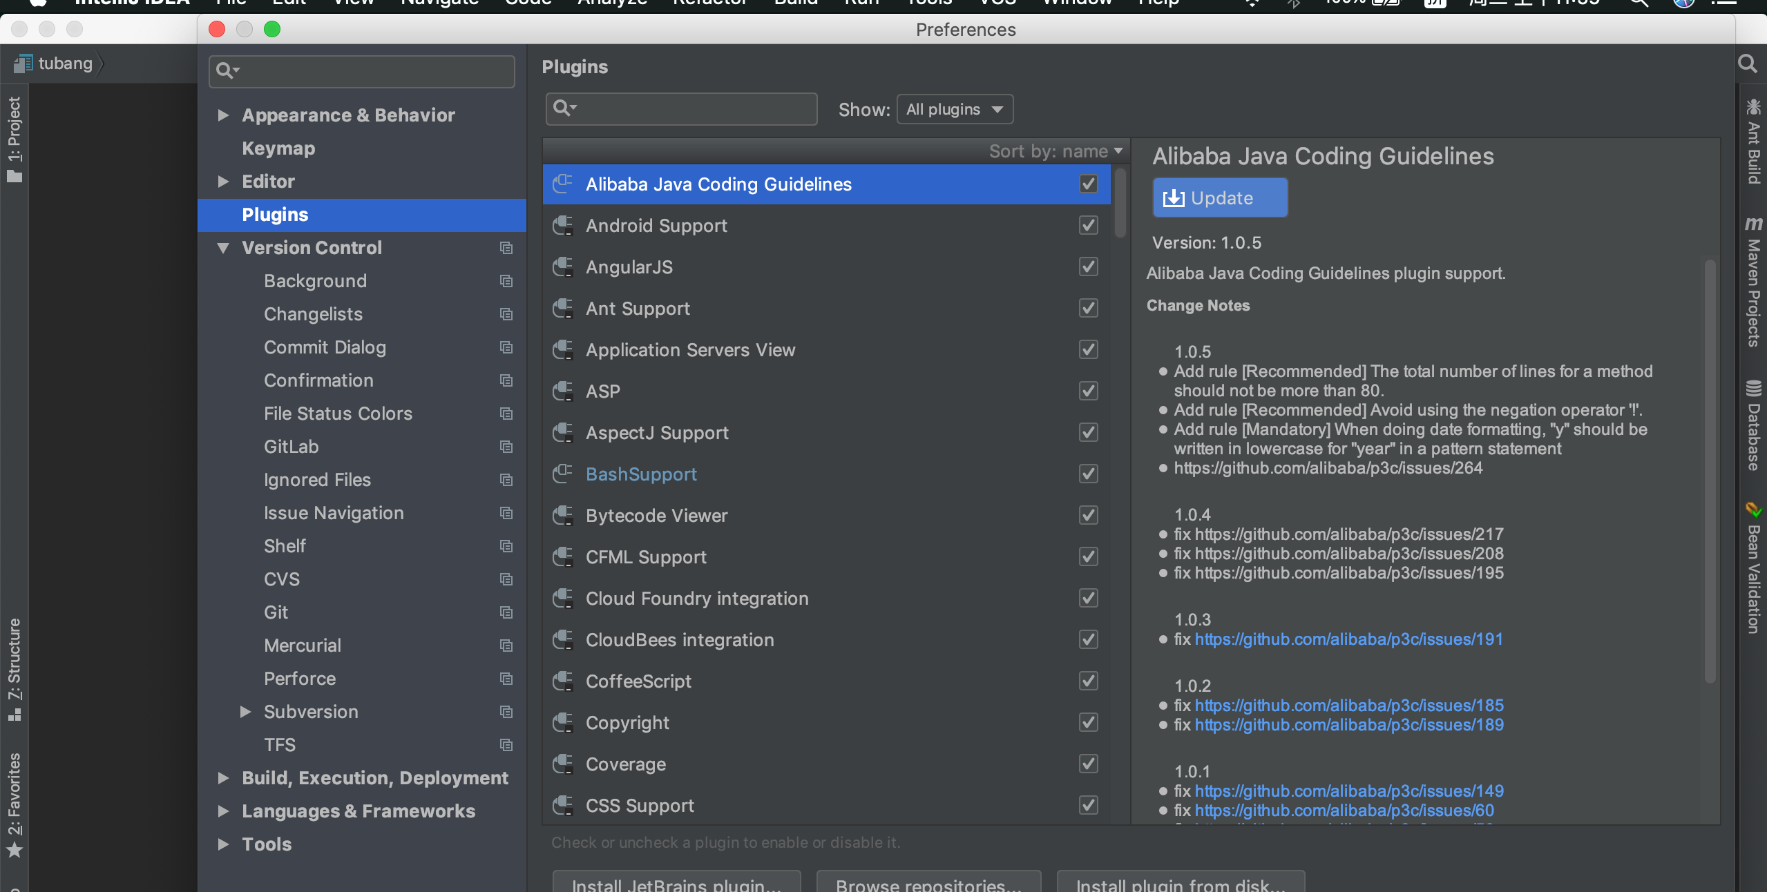Open the Favorites tool window
The width and height of the screenshot is (1767, 892).
coord(15,804)
